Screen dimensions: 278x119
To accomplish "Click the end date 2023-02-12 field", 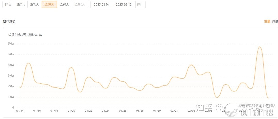I will 125,5.
